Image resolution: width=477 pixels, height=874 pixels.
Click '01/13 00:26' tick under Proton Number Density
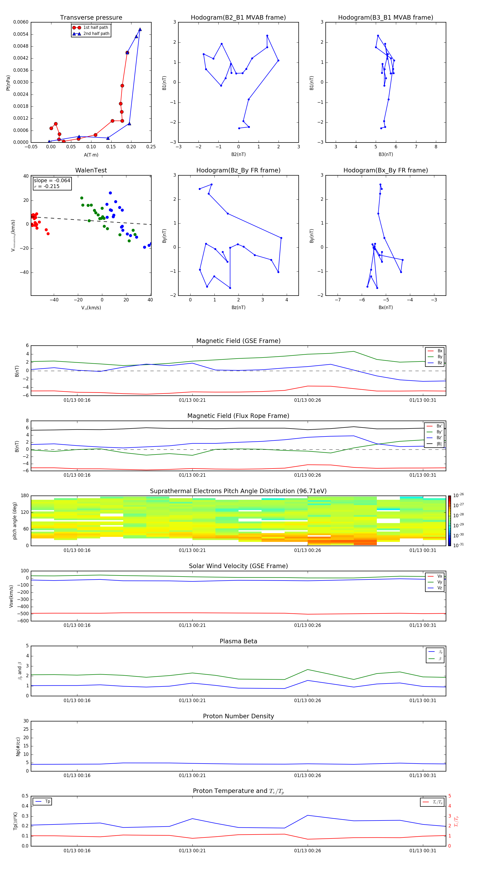308,775
